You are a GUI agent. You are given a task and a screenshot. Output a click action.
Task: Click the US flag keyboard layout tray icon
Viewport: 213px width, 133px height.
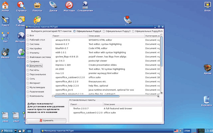176,131
